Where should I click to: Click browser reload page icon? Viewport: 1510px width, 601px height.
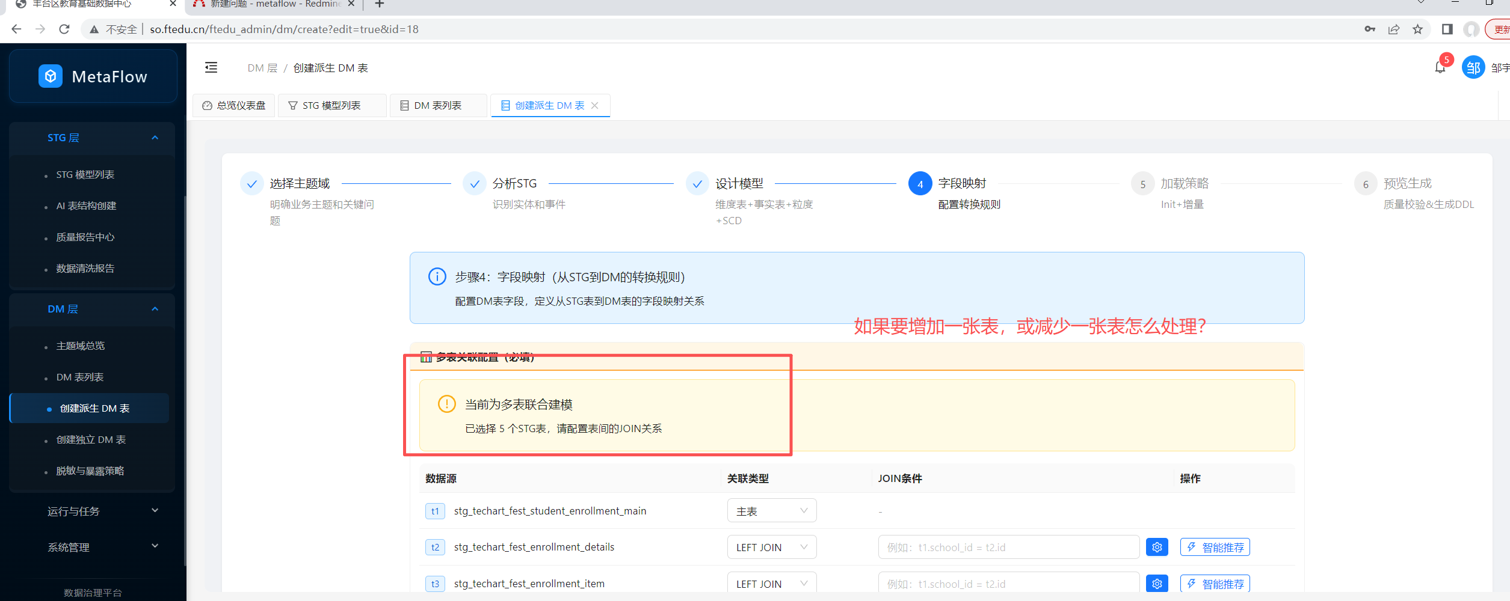(64, 29)
